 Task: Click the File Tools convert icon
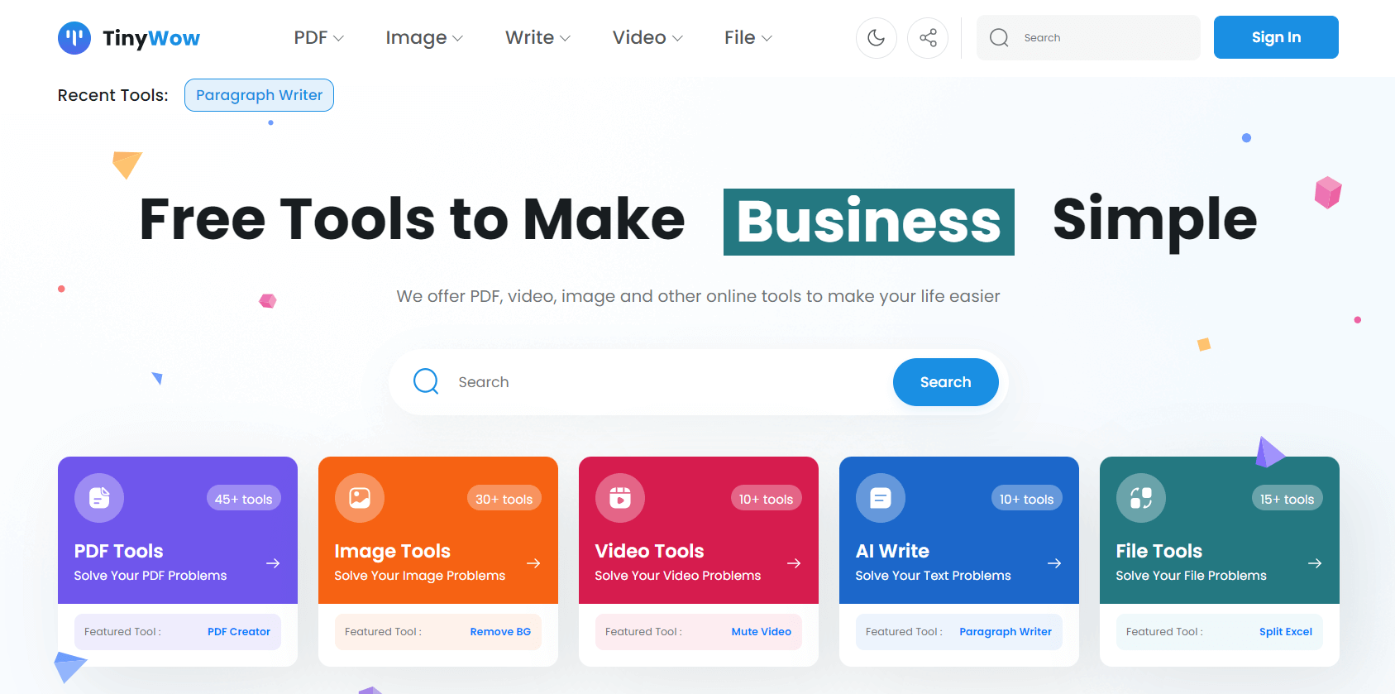click(1141, 498)
